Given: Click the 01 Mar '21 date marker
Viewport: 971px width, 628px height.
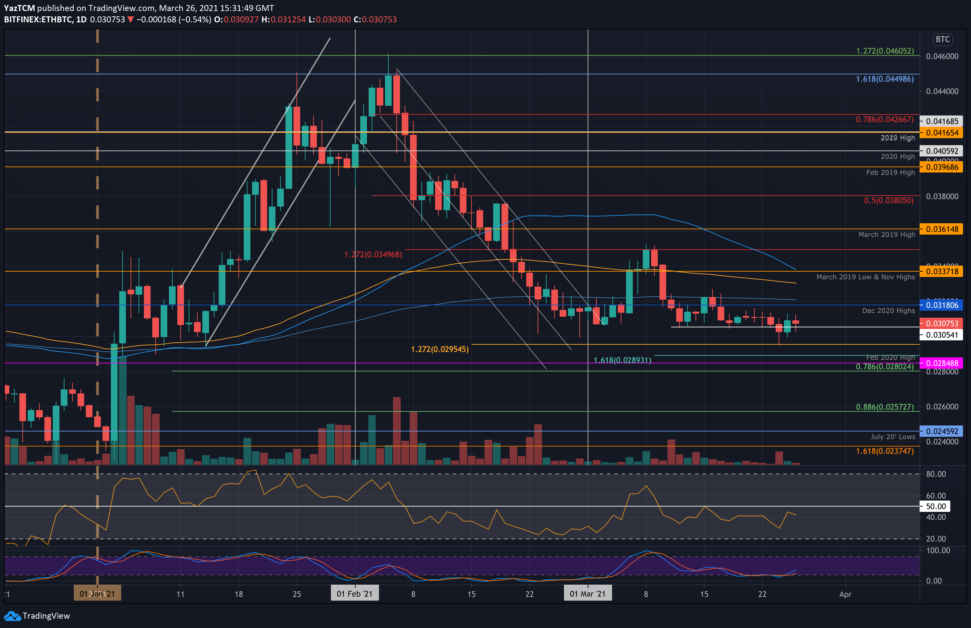Looking at the screenshot, I should click(x=587, y=594).
